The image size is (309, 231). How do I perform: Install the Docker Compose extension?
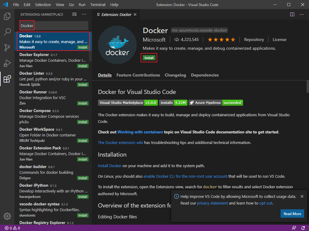coord(83,122)
